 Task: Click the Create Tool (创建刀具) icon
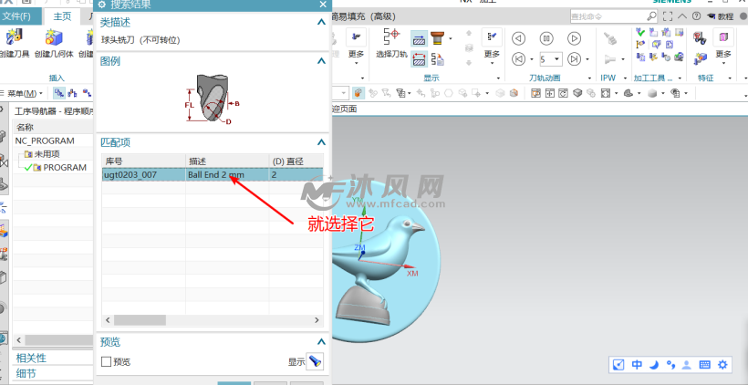tap(15, 37)
